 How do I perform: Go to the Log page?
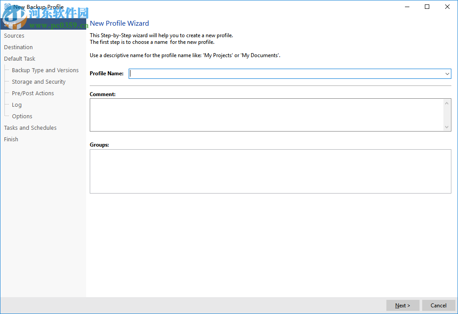[17, 105]
